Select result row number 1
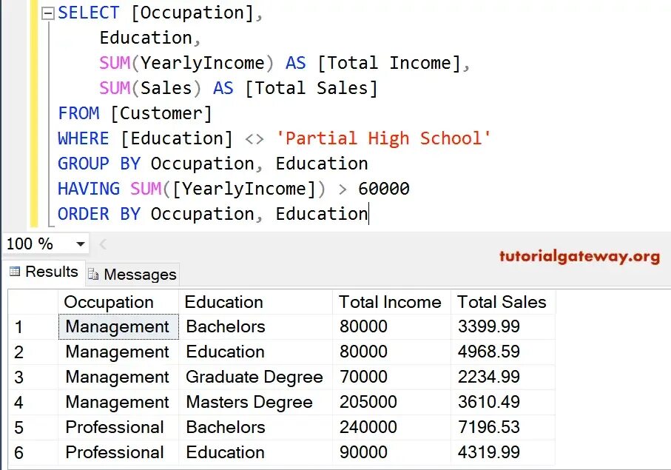The height and width of the screenshot is (470, 671). pyautogui.click(x=33, y=327)
